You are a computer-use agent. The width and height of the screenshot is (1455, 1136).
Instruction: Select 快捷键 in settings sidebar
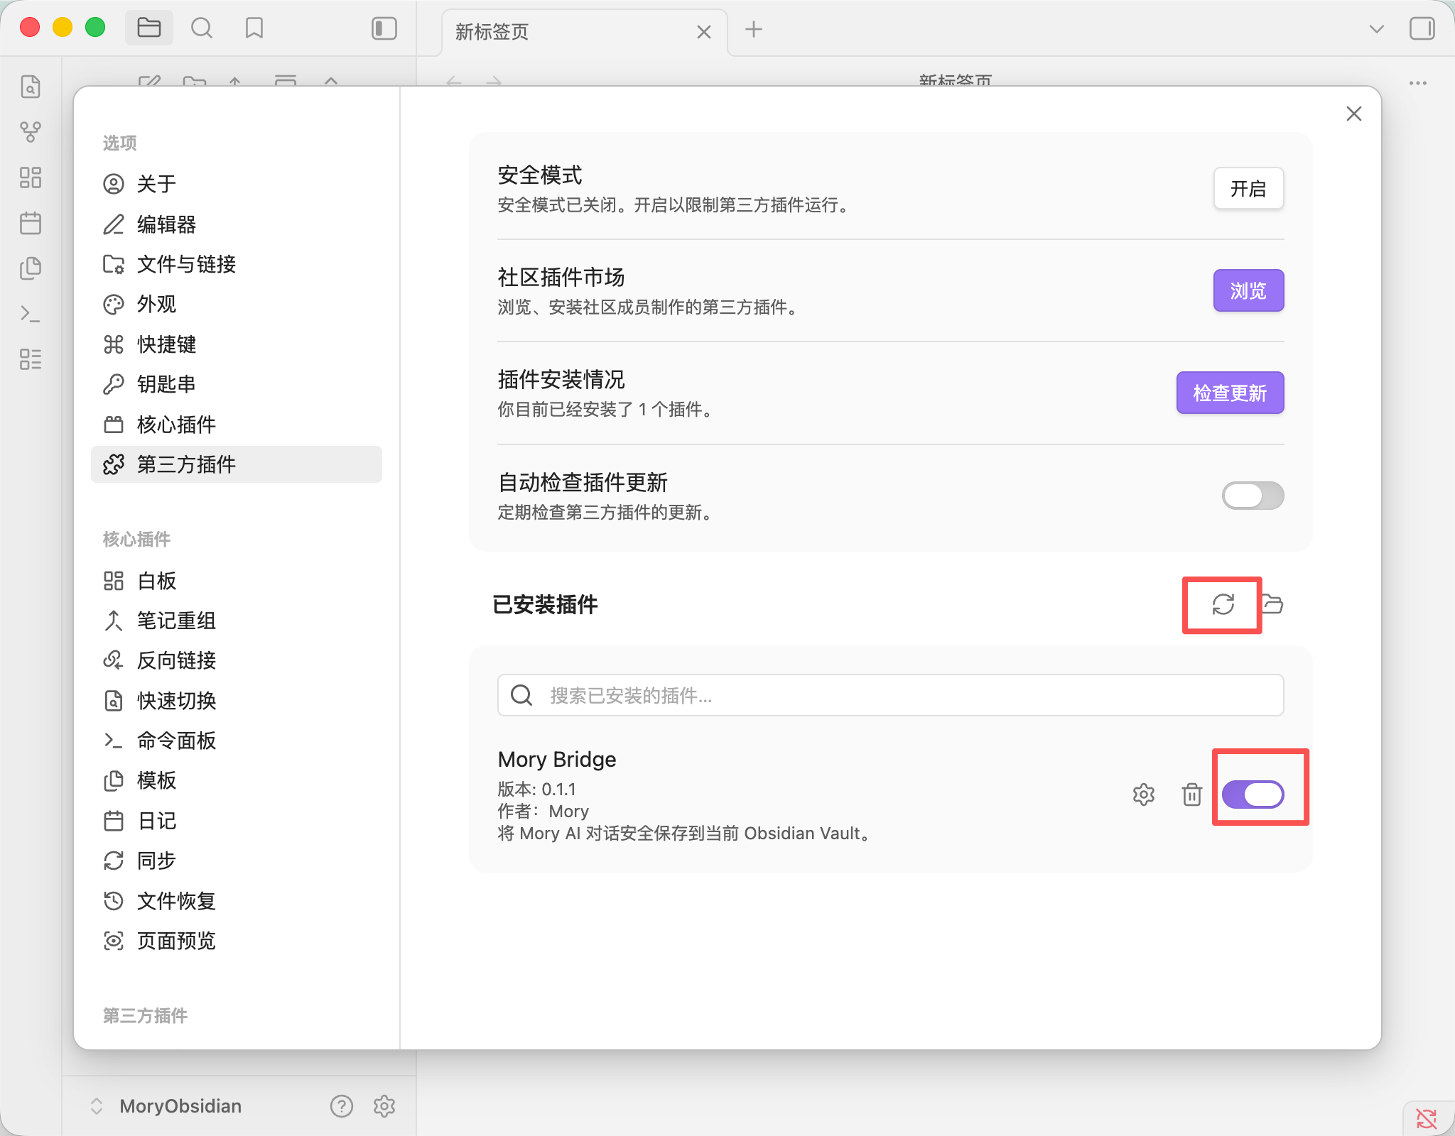pyautogui.click(x=237, y=344)
